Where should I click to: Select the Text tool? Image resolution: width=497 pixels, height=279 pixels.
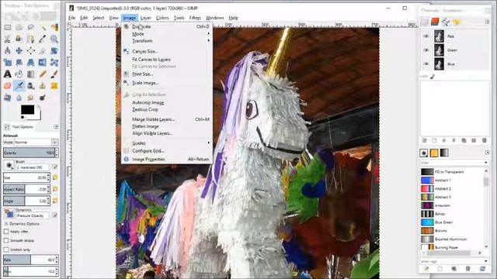(x=7, y=74)
